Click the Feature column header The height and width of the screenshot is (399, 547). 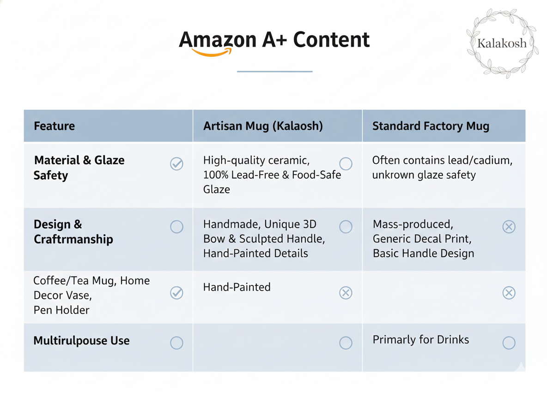(55, 126)
